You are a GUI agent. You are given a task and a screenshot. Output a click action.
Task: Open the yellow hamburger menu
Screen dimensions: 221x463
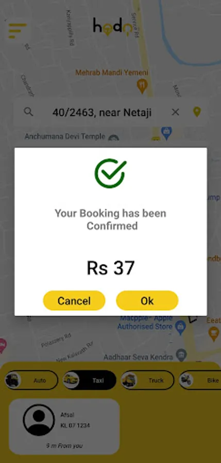[18, 31]
